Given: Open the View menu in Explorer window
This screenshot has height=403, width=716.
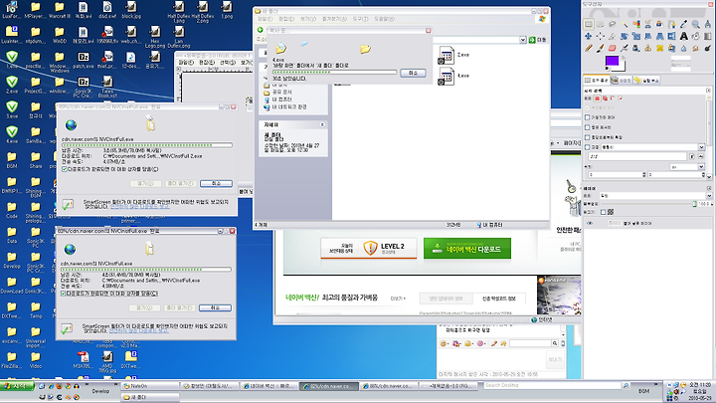Looking at the screenshot, I should (308, 19).
